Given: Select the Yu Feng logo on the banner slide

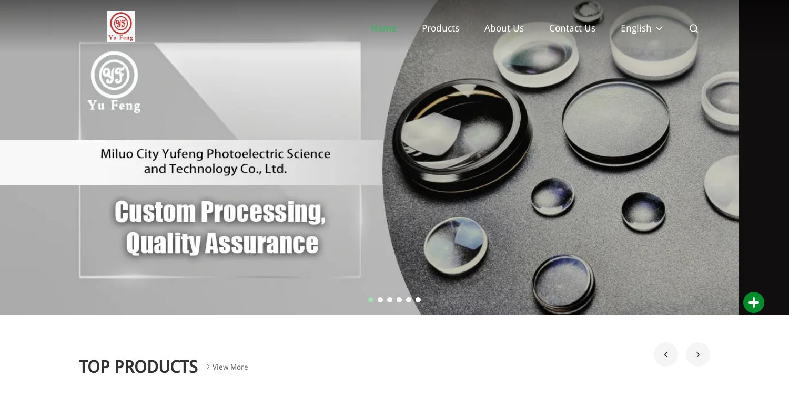Looking at the screenshot, I should (x=114, y=81).
